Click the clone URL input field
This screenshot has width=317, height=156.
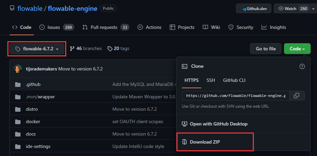coord(236,96)
